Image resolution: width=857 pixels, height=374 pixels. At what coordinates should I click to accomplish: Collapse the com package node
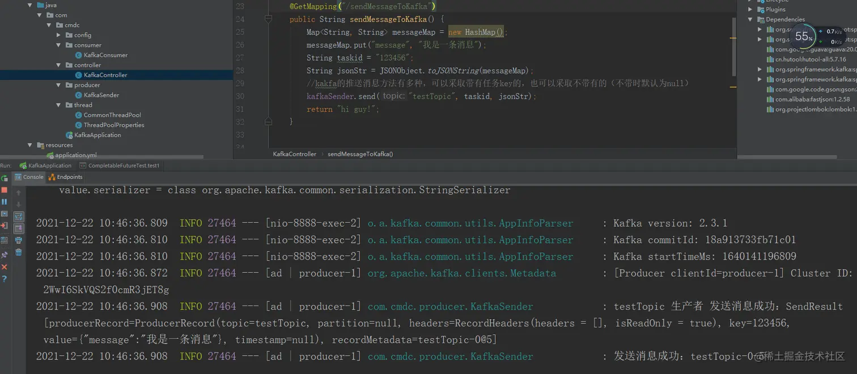[x=40, y=15]
